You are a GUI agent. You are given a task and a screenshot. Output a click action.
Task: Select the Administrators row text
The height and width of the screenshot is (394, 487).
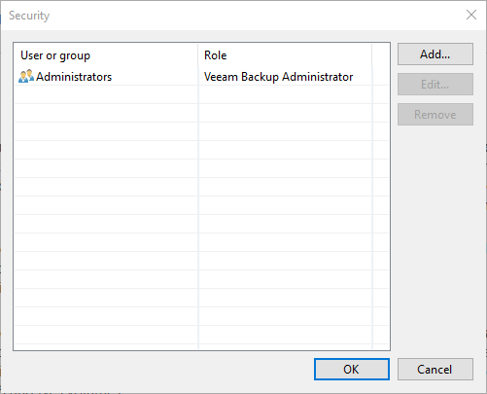click(x=74, y=77)
